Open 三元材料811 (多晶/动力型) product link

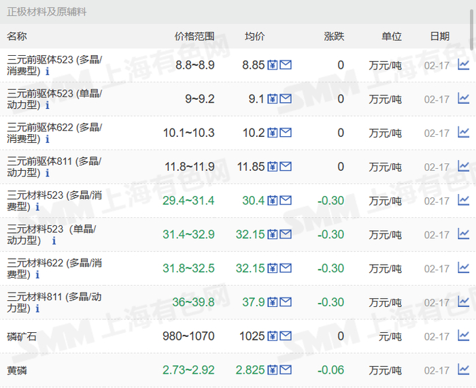pos(54,302)
